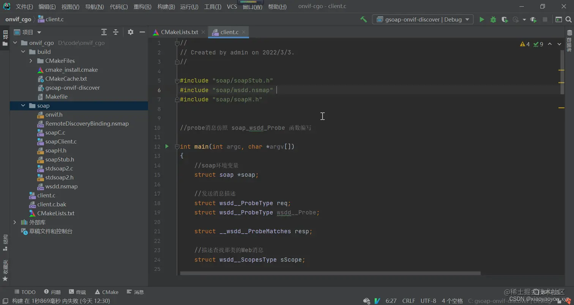Screen dimensions: 574x305
Task: Open the 构建(B) menu
Action: pyautogui.click(x=166, y=6)
